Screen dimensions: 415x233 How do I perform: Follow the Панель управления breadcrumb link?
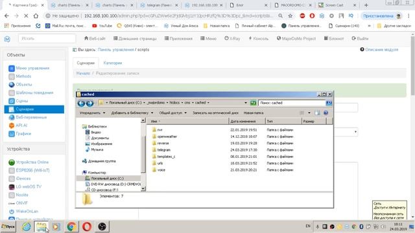(x=115, y=50)
